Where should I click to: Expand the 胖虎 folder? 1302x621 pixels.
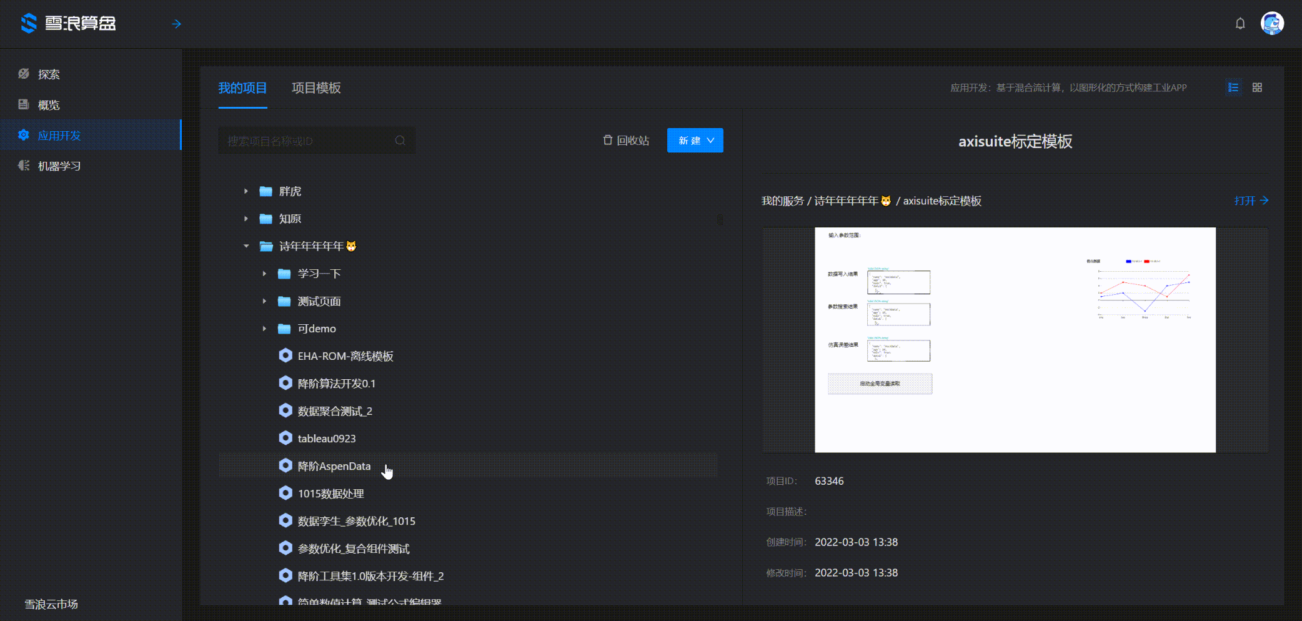tap(246, 191)
